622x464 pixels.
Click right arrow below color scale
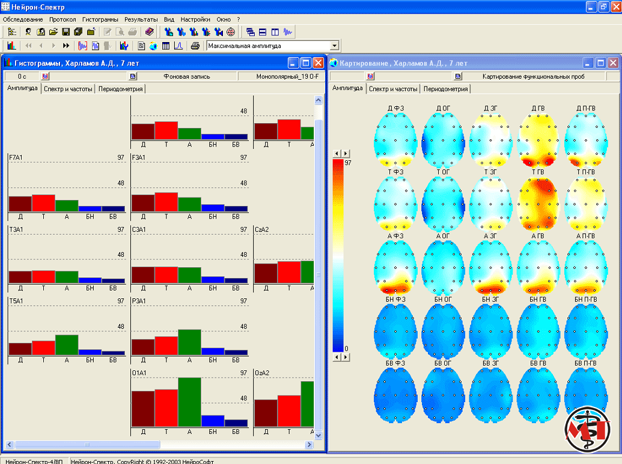[346, 357]
